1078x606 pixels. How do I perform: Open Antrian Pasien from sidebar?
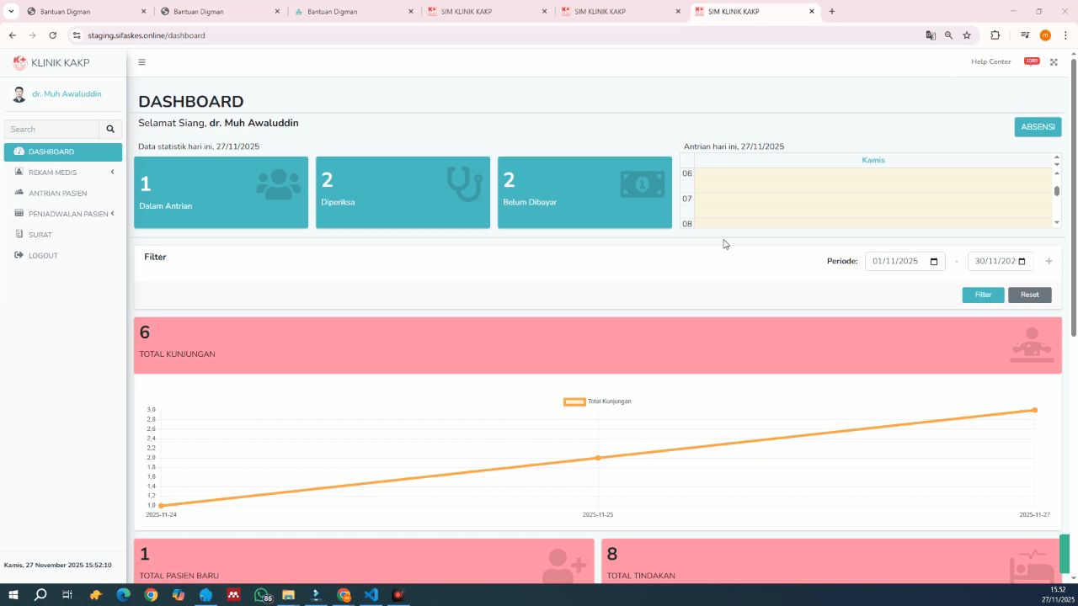point(57,194)
